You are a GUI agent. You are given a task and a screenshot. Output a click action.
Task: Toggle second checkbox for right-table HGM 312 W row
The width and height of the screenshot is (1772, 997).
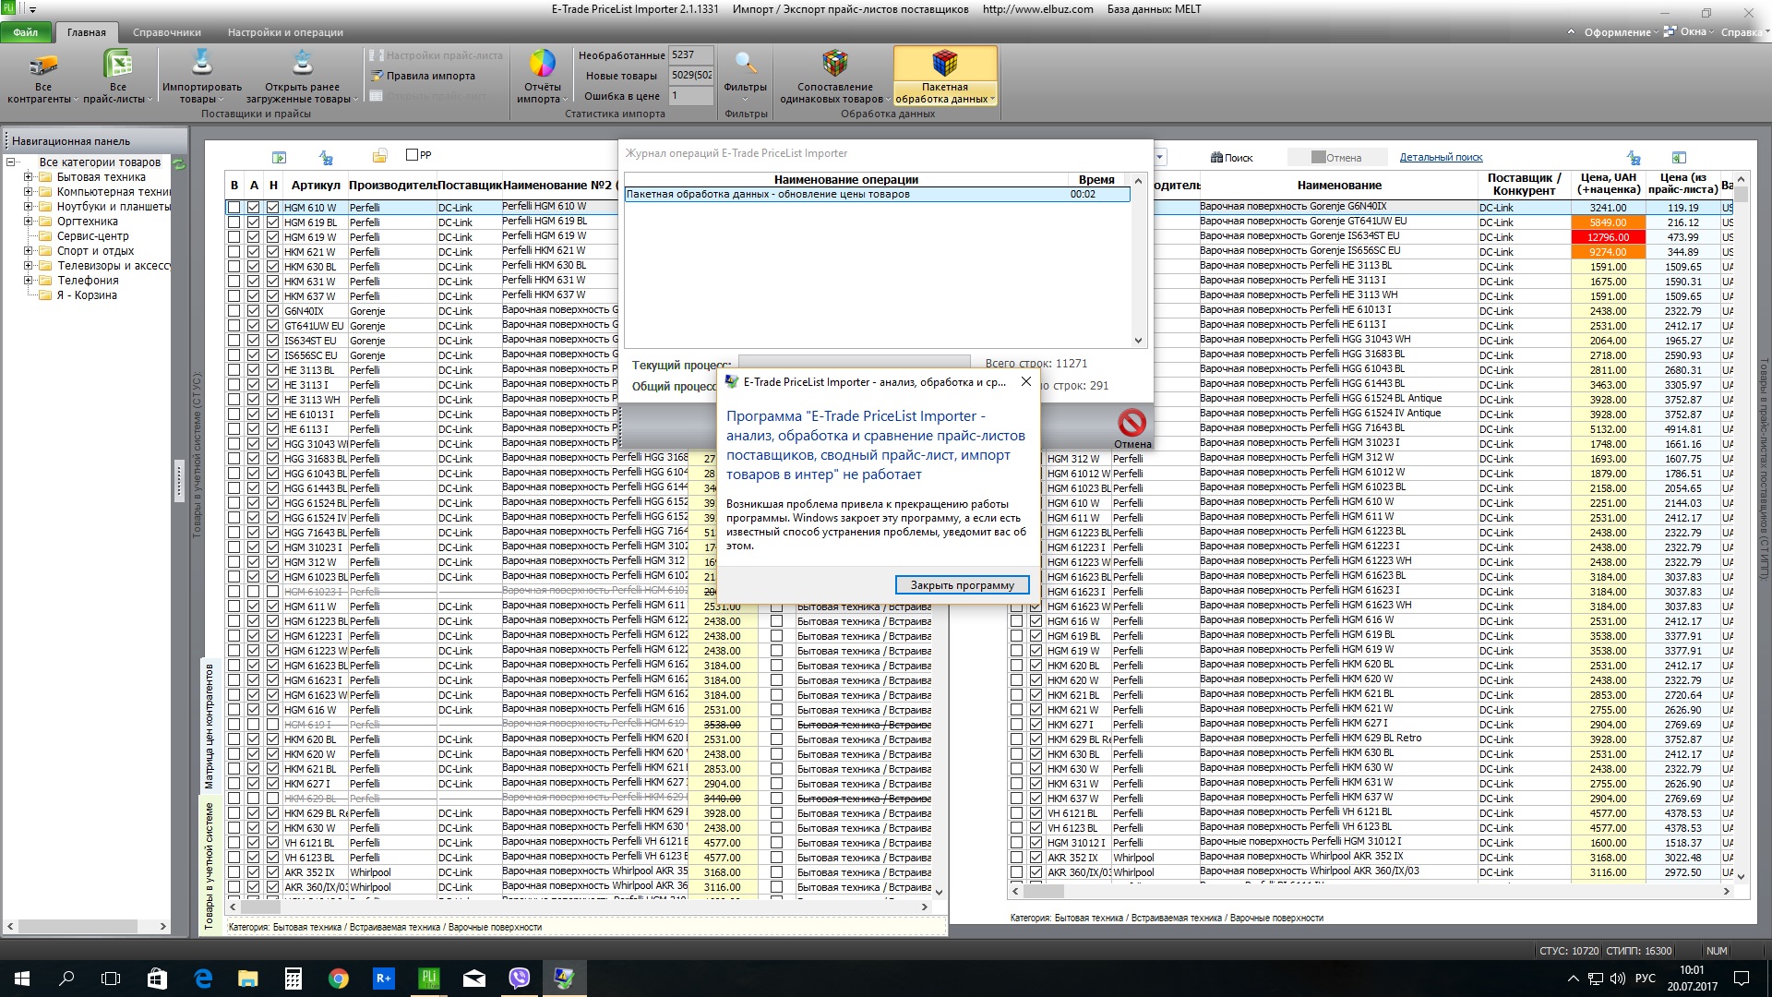1036,459
